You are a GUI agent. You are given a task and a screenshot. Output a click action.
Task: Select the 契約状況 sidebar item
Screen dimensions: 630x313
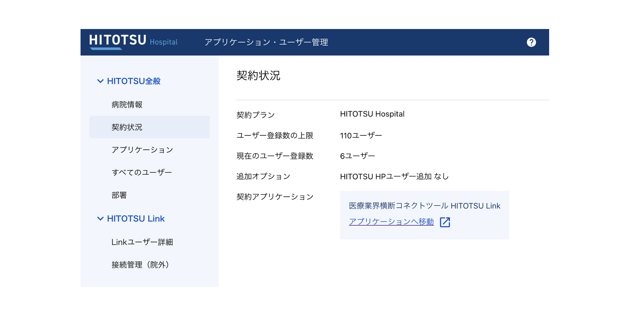(x=127, y=127)
